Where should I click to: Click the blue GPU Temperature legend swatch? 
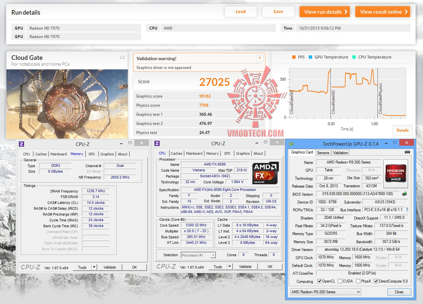point(311,57)
